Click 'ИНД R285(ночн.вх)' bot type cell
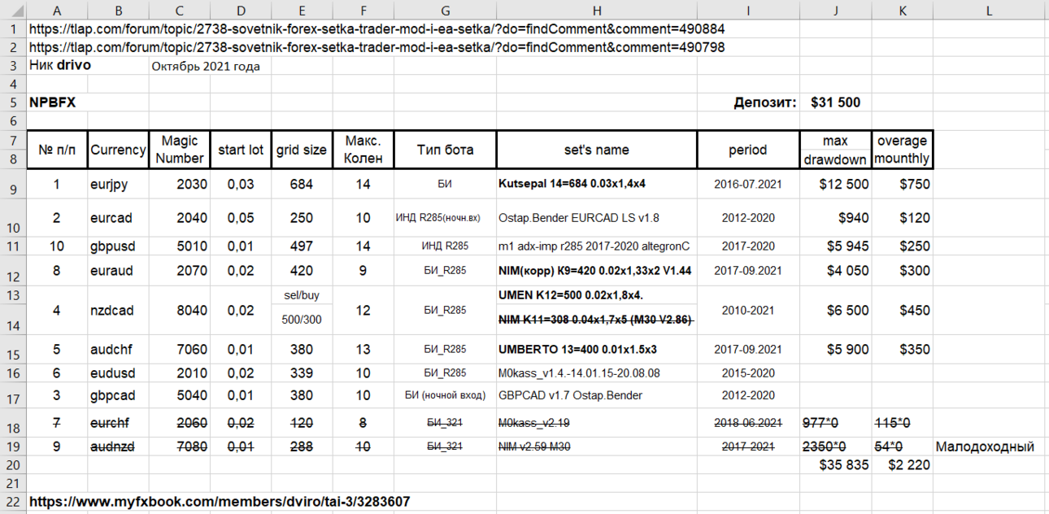The width and height of the screenshot is (1049, 514). [x=445, y=218]
